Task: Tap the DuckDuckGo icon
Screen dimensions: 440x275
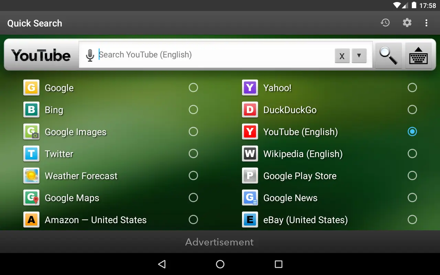Action: (250, 110)
